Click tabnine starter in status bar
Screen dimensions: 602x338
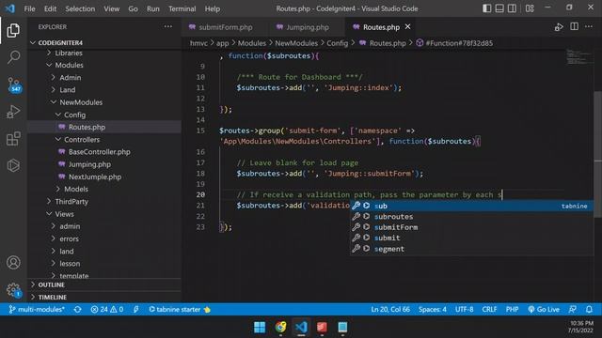point(180,309)
